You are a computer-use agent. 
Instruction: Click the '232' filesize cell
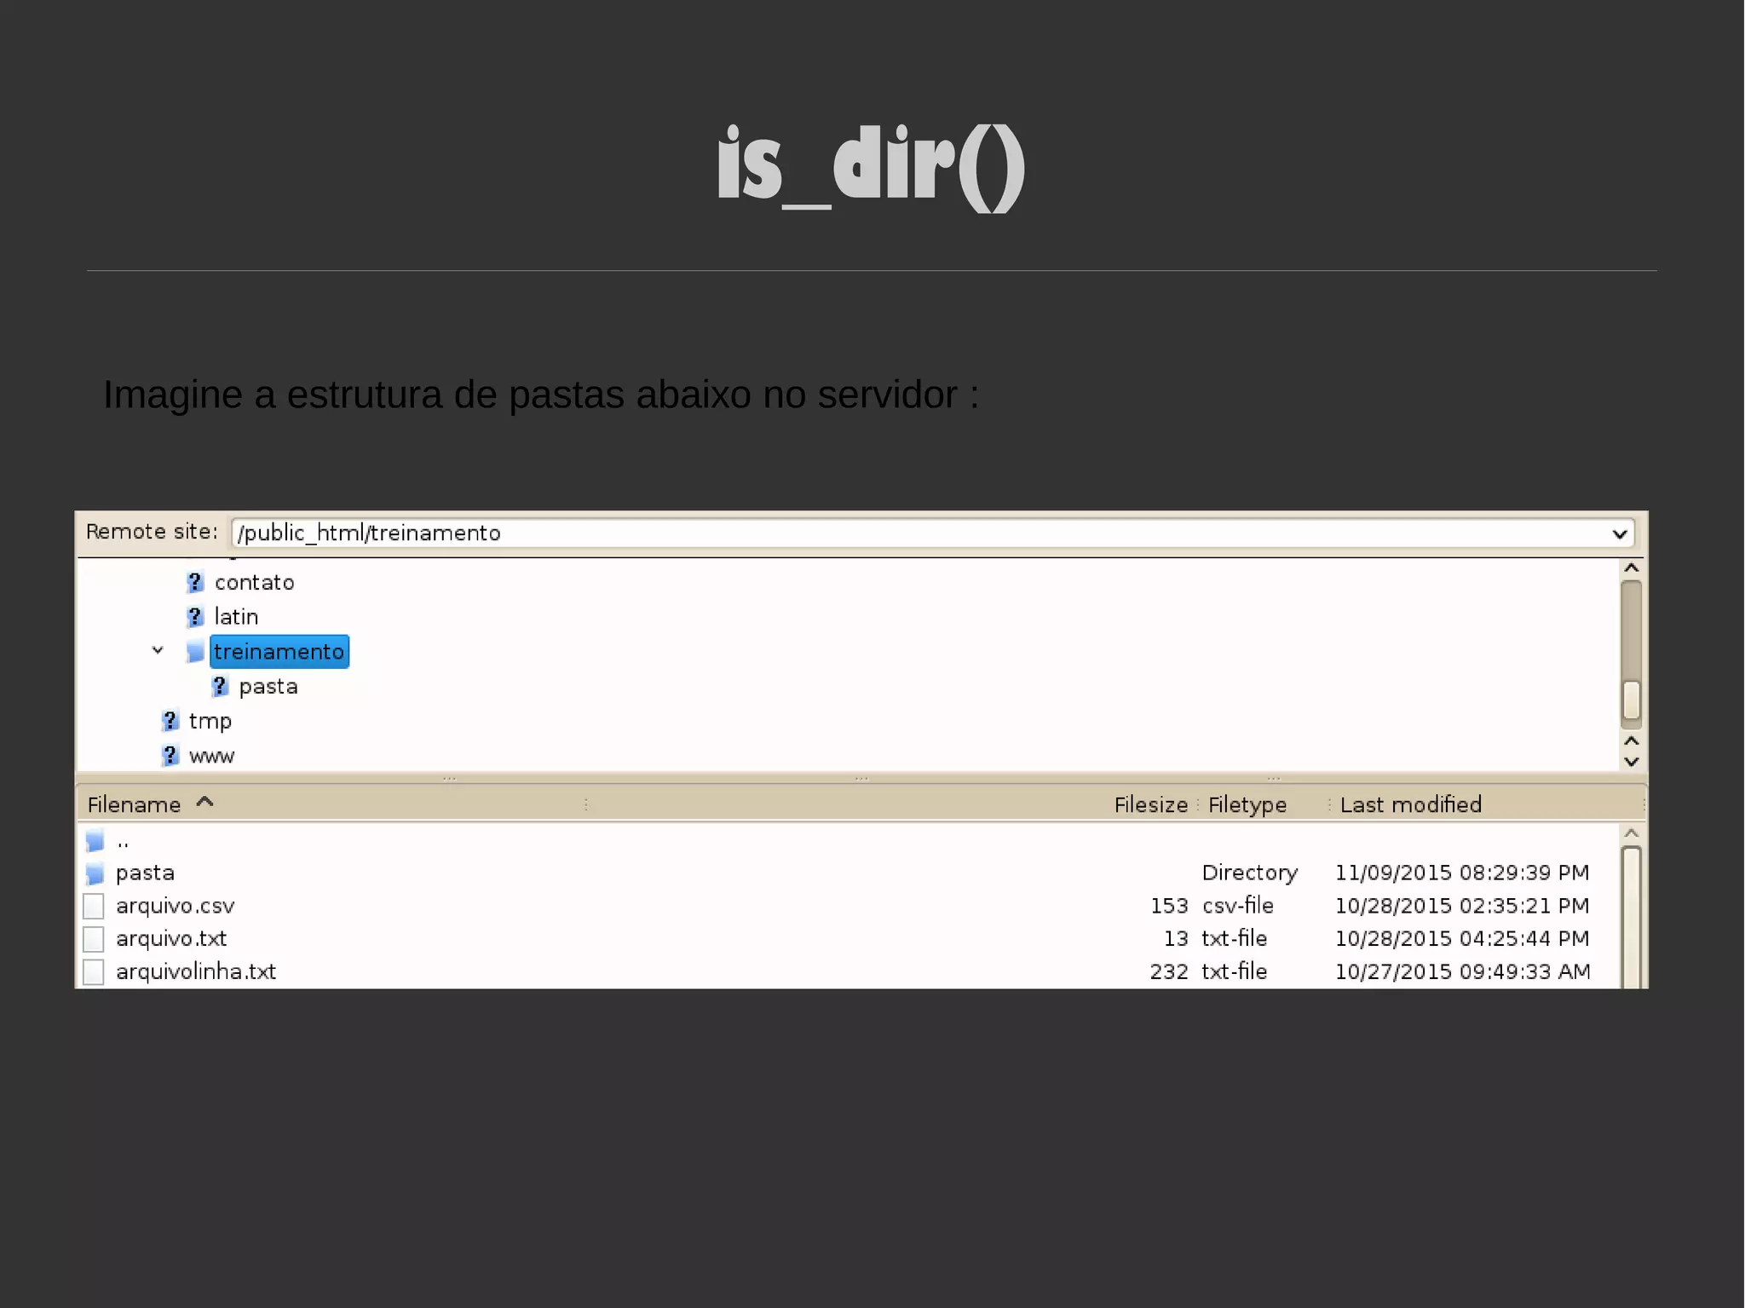1169,972
